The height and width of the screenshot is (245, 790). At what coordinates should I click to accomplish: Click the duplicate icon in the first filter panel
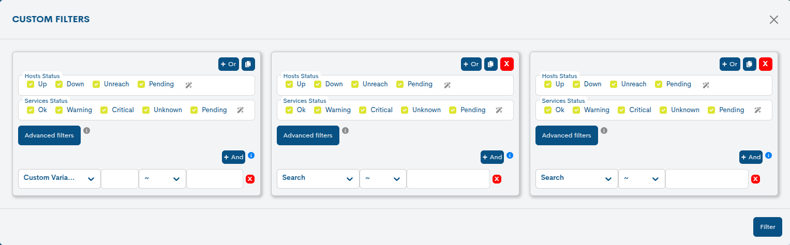point(248,64)
